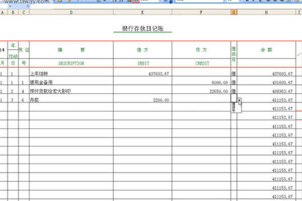
Task: Select the balance cell showing 408953.67
Action: (x=266, y=91)
